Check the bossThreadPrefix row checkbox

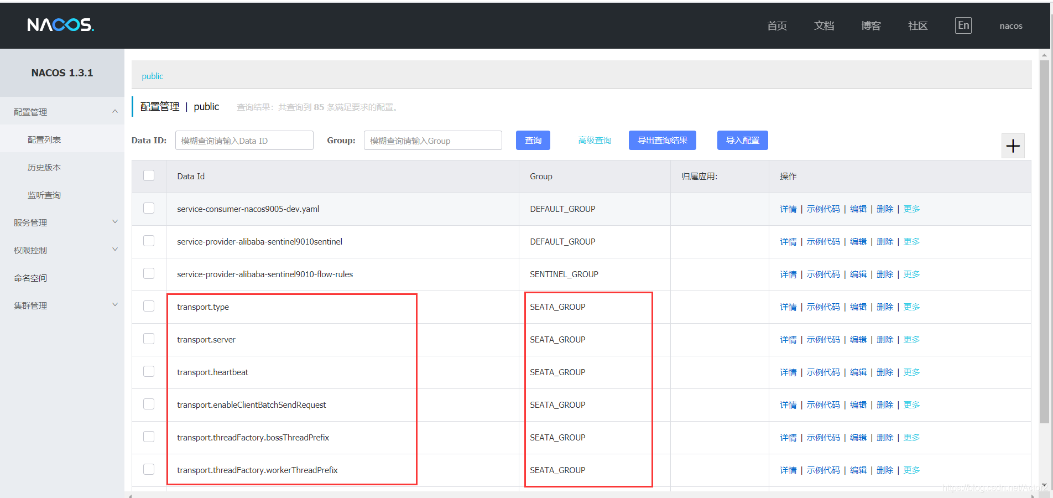(x=149, y=437)
